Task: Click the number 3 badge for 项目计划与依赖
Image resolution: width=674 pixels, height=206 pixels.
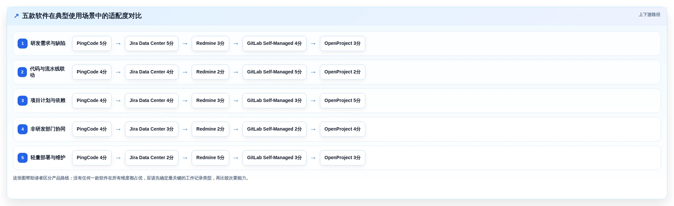Action: tap(23, 101)
